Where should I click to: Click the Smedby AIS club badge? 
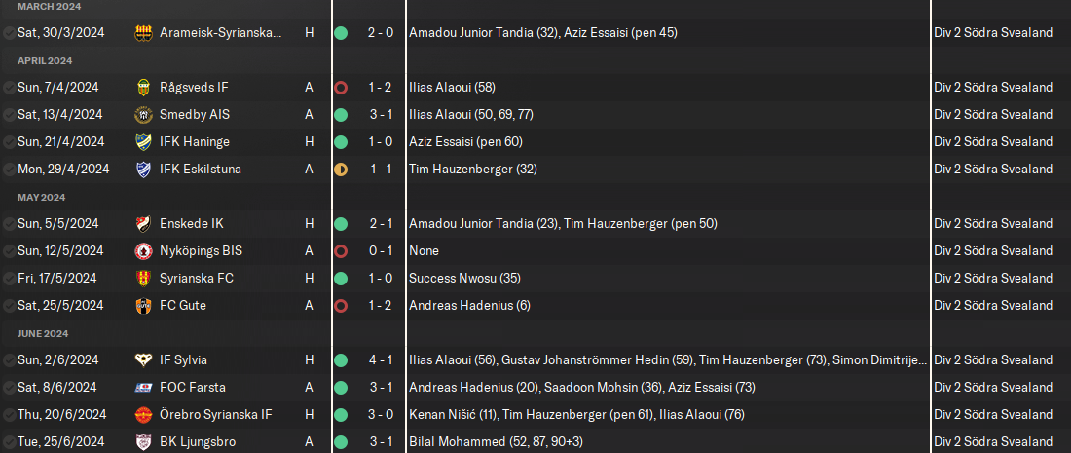143,114
